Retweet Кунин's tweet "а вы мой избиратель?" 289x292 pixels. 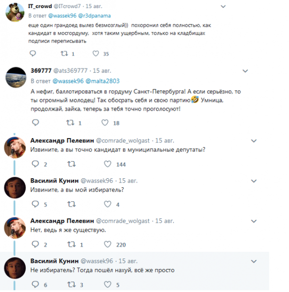(x=72, y=205)
